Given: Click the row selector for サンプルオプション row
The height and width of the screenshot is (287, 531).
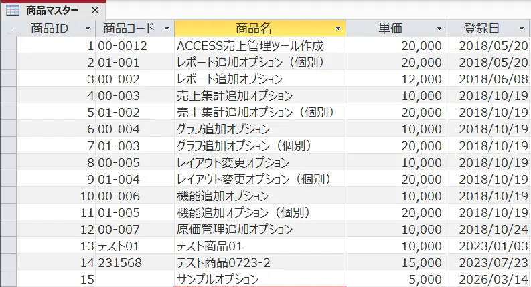Looking at the screenshot, I should 8,280.
